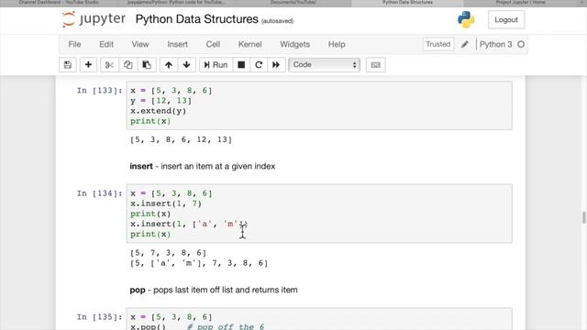Click the kernel status circle indicator
The width and height of the screenshot is (587, 330).
(521, 44)
